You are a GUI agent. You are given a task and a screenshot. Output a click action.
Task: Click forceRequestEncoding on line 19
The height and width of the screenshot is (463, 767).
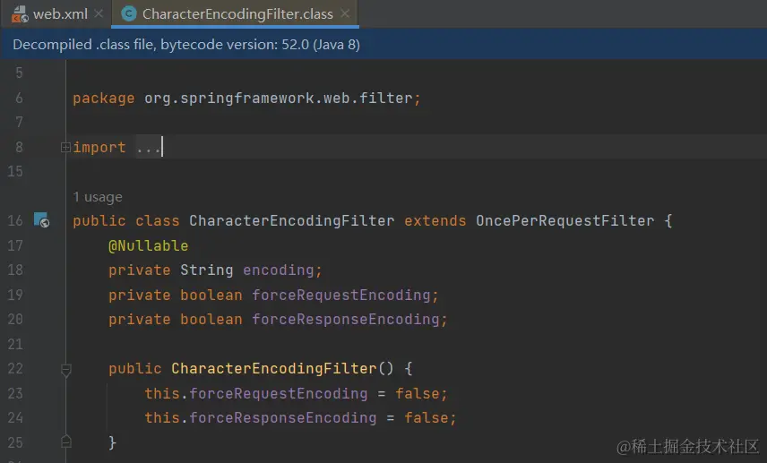341,295
